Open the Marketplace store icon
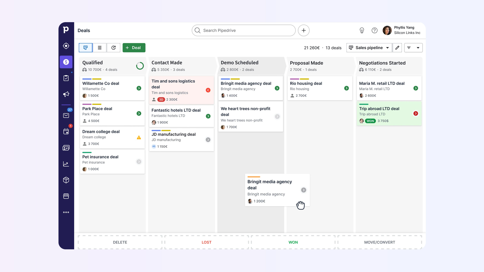The height and width of the screenshot is (272, 484). tap(66, 196)
